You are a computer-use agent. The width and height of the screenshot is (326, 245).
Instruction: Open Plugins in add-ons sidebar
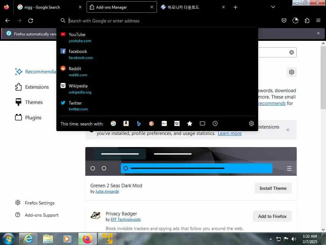[x=28, y=117]
